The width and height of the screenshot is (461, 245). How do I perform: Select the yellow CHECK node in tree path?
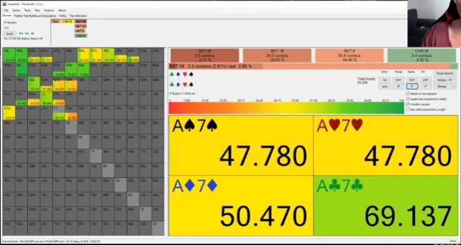coord(67,21)
